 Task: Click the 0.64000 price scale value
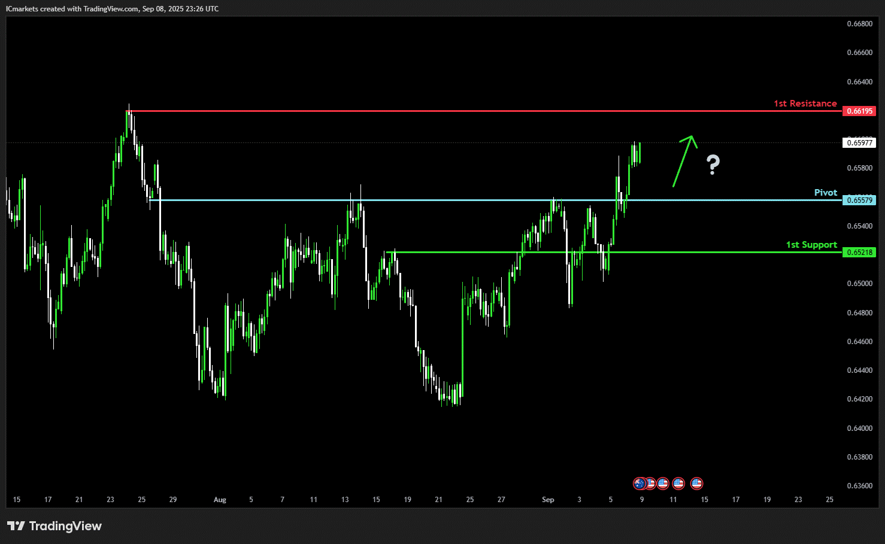click(859, 428)
